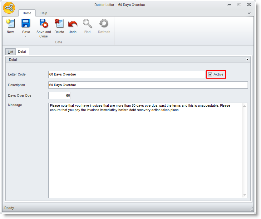
Task: Click the Message scrollbar down arrow
Action: pyautogui.click(x=245, y=195)
